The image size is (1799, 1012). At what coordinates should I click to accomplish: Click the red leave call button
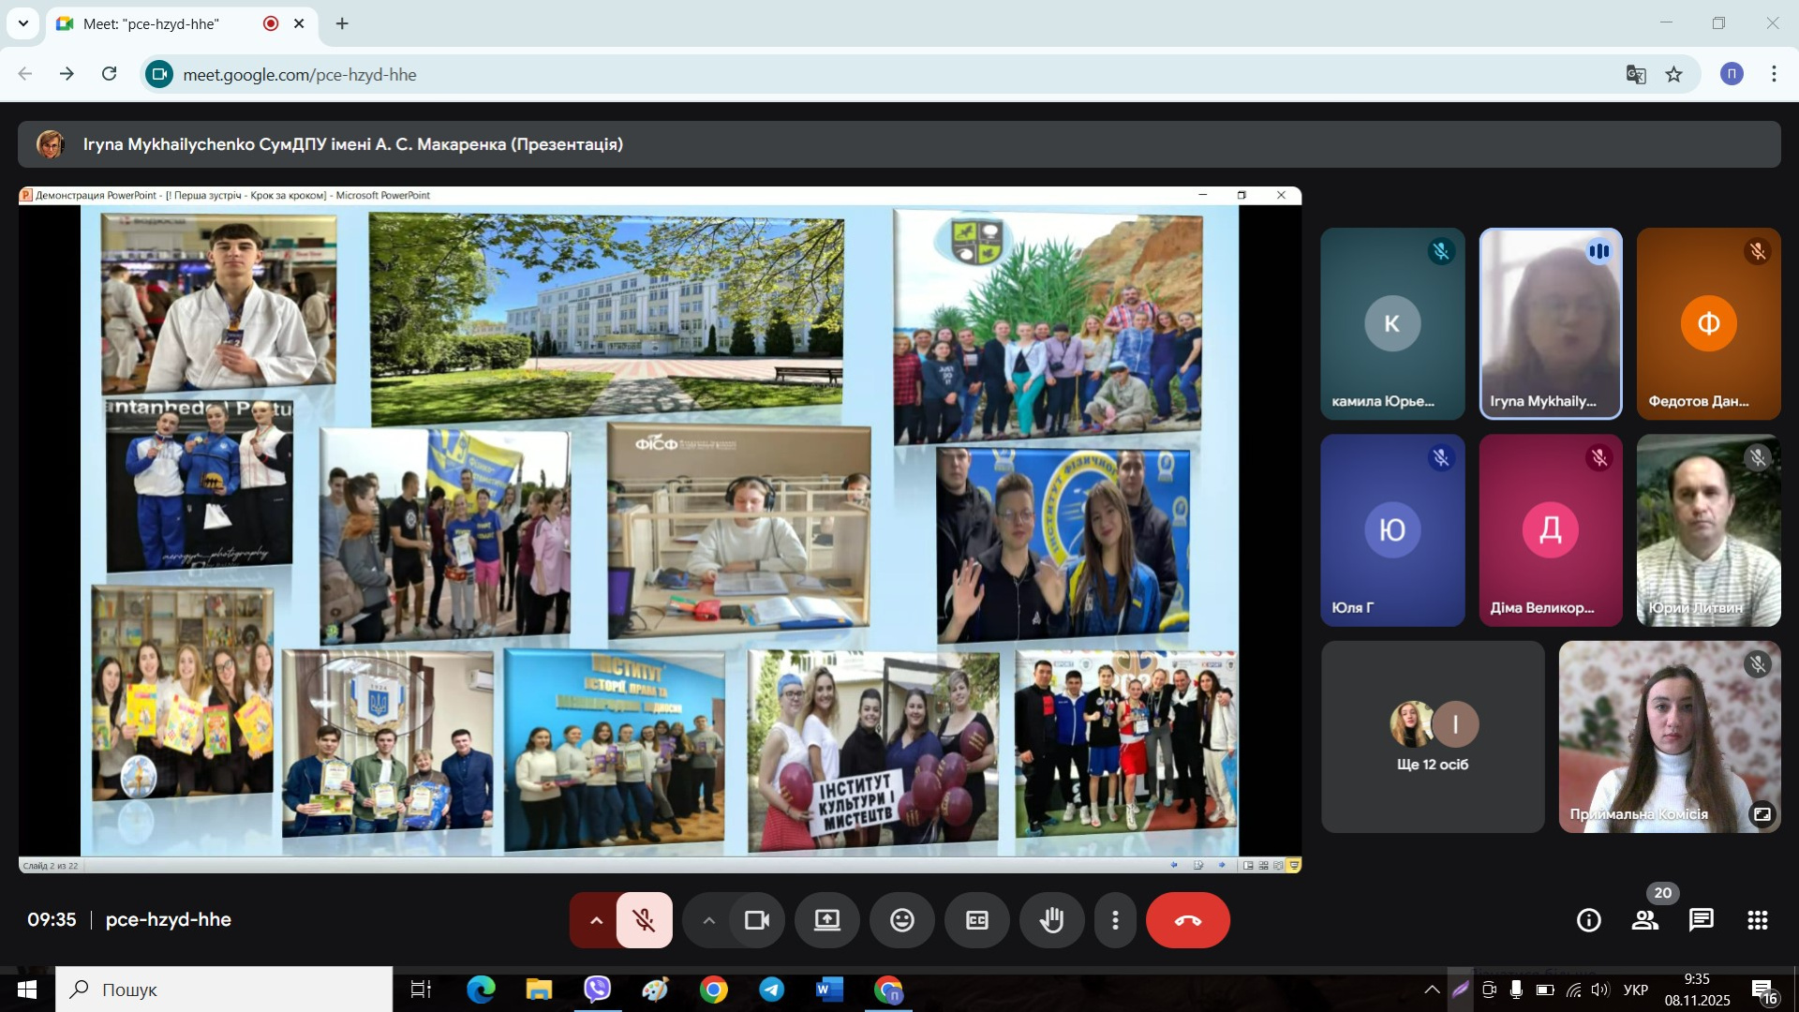pyautogui.click(x=1187, y=920)
